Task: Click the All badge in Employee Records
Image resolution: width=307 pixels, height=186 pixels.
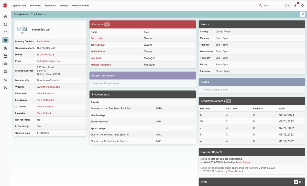Action: click(228, 101)
